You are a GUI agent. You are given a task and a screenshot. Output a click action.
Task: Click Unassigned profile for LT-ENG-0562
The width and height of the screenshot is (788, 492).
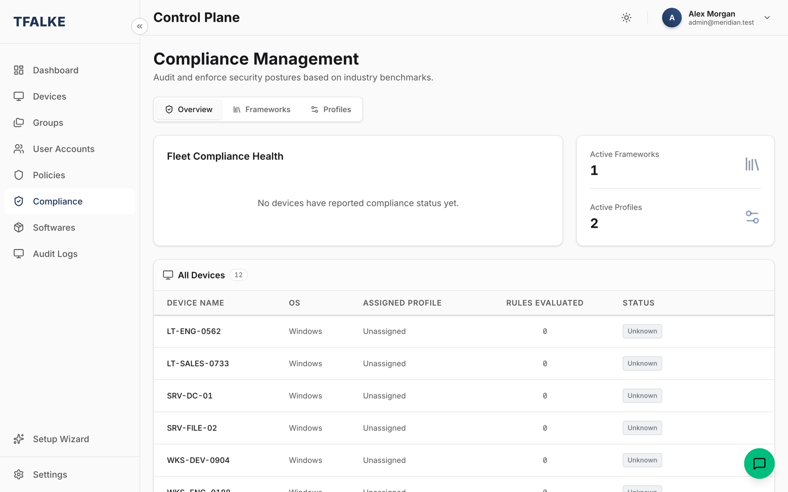pos(385,331)
